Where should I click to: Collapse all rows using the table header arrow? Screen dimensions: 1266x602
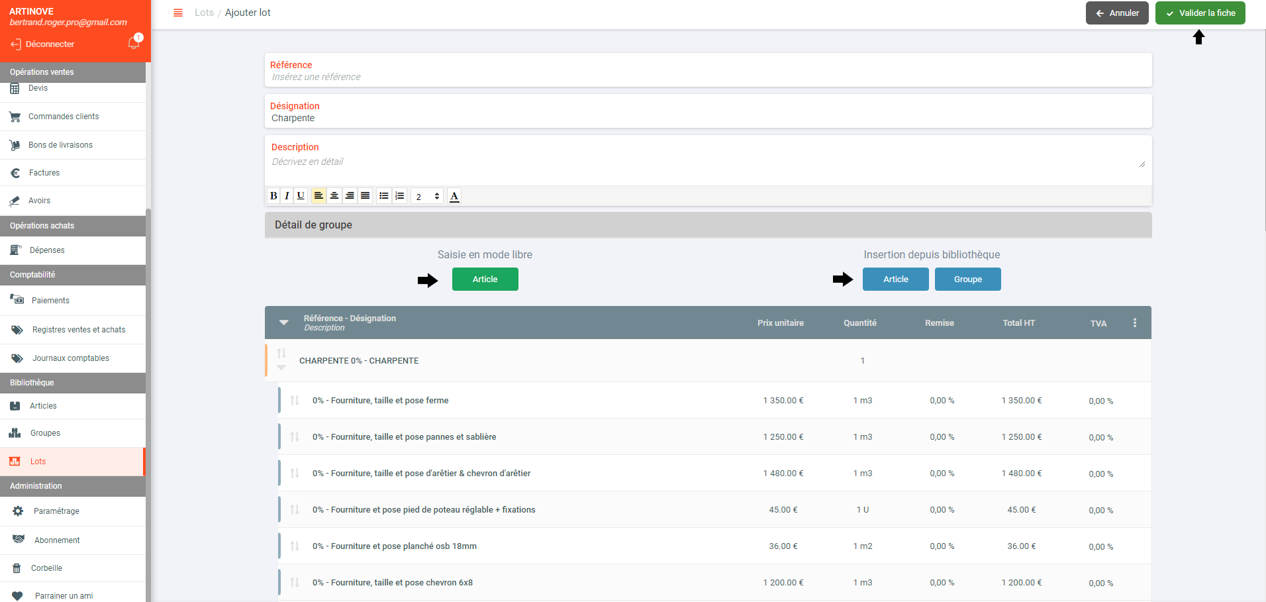tap(284, 323)
